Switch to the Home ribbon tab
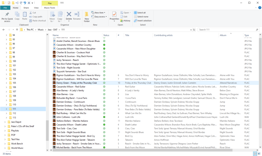The image size is (262, 156). tap(15, 8)
